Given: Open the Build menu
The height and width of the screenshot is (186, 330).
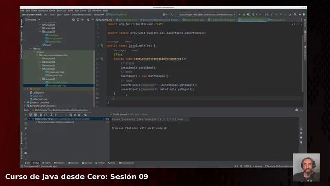Looking at the screenshot, I should click(70, 10).
